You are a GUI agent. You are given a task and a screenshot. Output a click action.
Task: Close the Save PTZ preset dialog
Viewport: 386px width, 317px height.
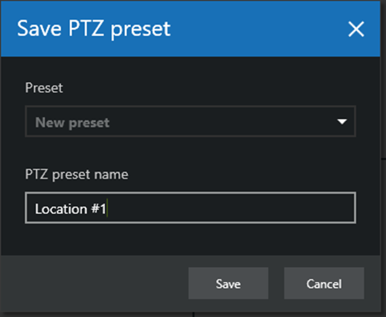355,29
